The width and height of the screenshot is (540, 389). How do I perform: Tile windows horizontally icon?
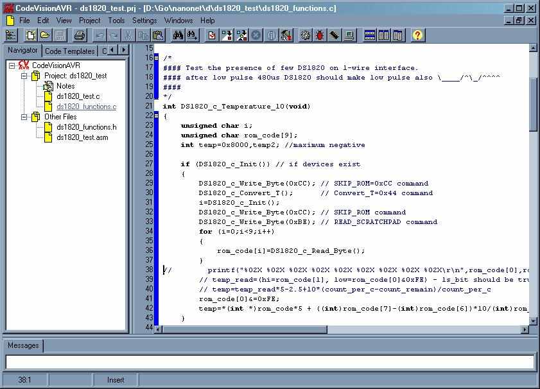point(370,35)
